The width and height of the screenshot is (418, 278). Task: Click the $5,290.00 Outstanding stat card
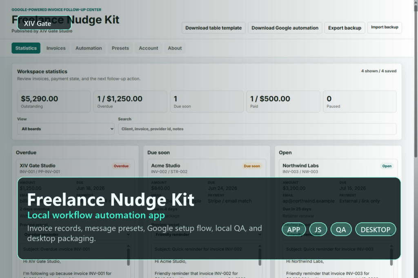54,101
